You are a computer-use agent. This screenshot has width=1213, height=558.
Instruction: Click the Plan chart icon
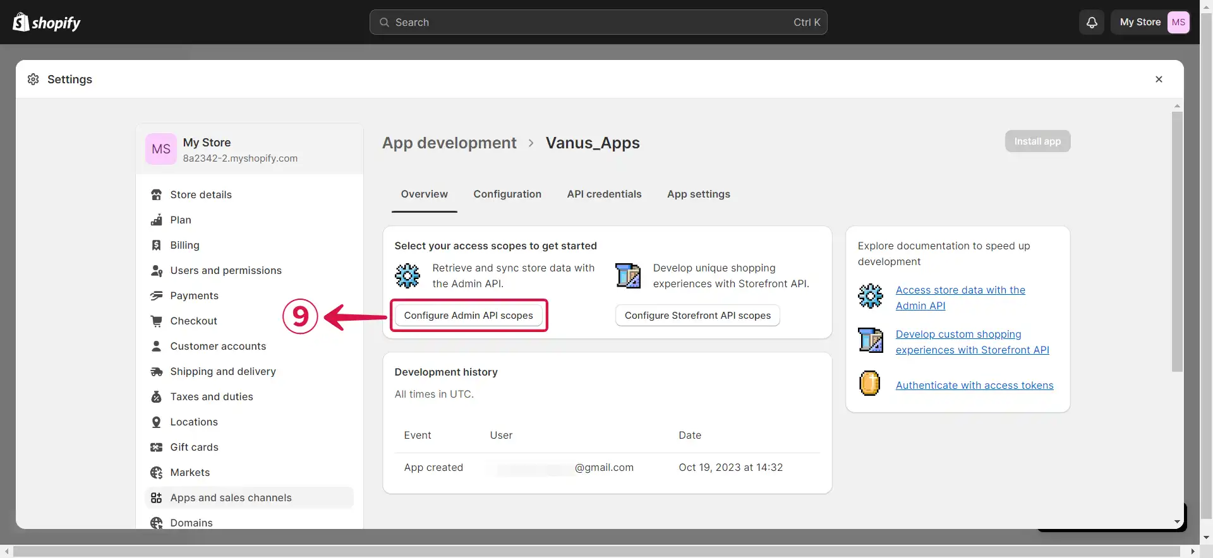156,220
